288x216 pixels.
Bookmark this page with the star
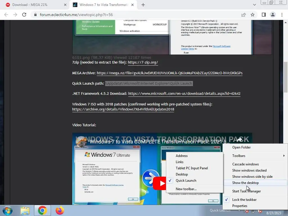(x=253, y=15)
